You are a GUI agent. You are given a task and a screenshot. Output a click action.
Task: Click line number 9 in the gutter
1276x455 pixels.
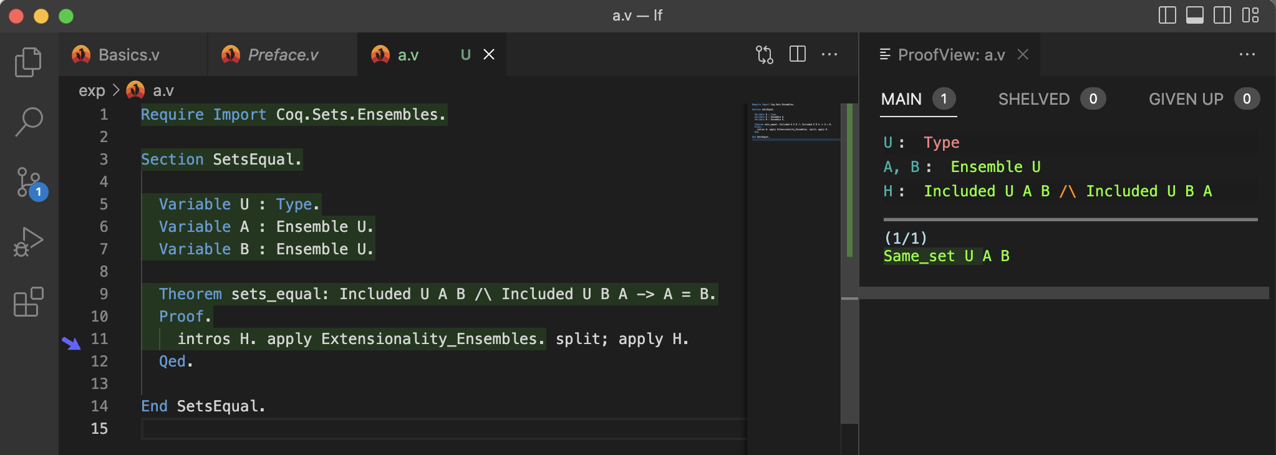pos(104,294)
